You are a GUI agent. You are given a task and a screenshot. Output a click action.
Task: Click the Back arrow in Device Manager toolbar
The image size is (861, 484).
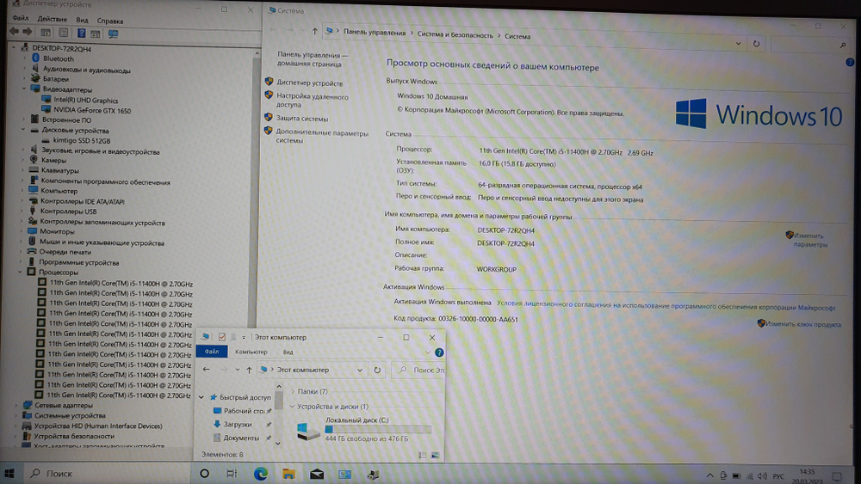coord(14,32)
